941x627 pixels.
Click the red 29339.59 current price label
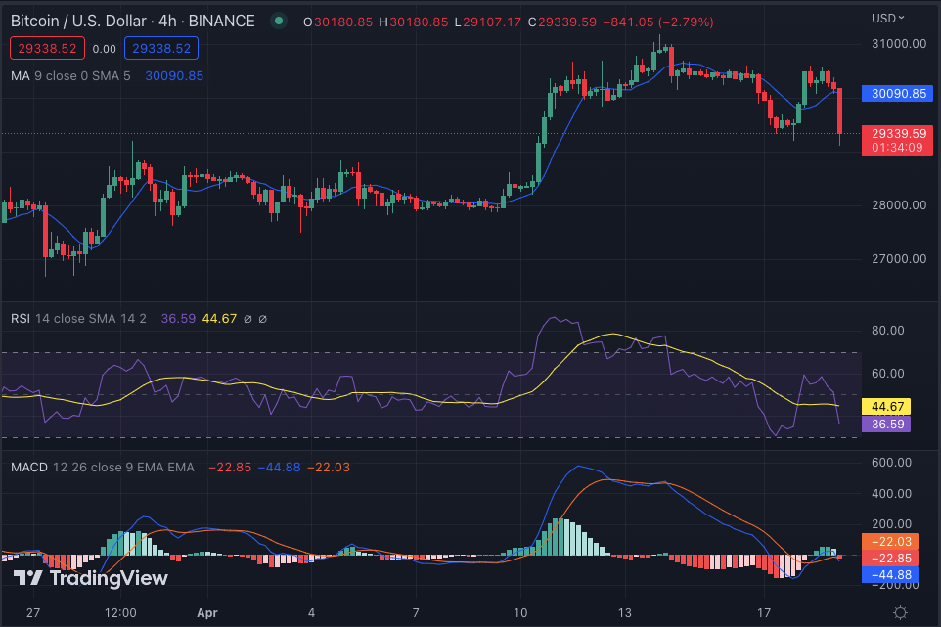897,141
